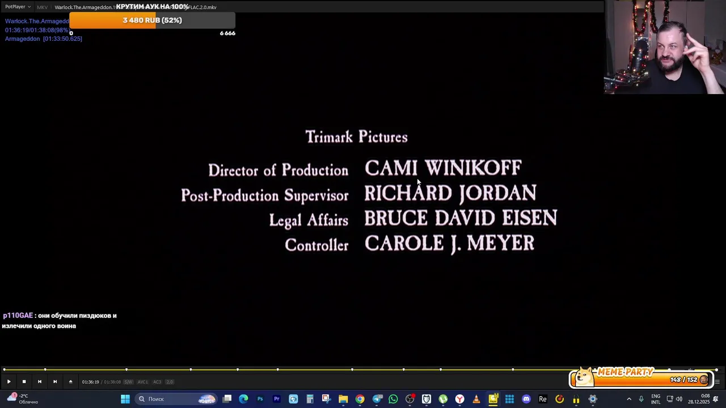Open the gear settings app on taskbar
726x408 pixels.
[x=593, y=399]
